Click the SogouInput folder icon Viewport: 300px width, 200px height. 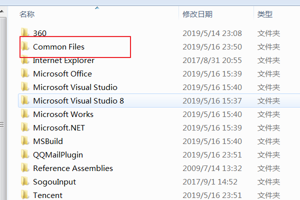click(x=25, y=182)
